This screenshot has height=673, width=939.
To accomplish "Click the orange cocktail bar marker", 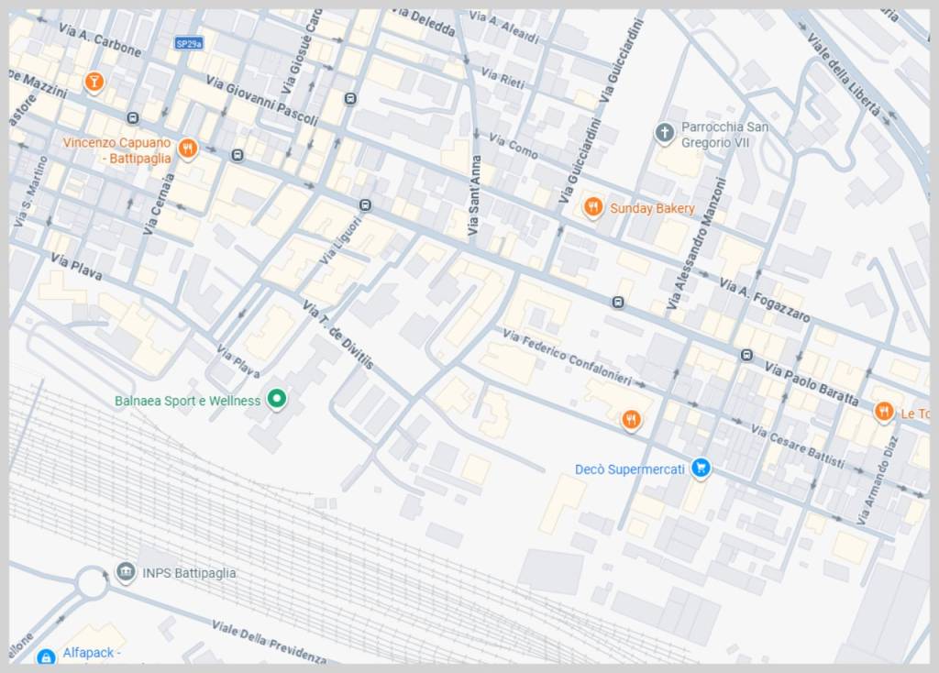I will click(x=93, y=83).
